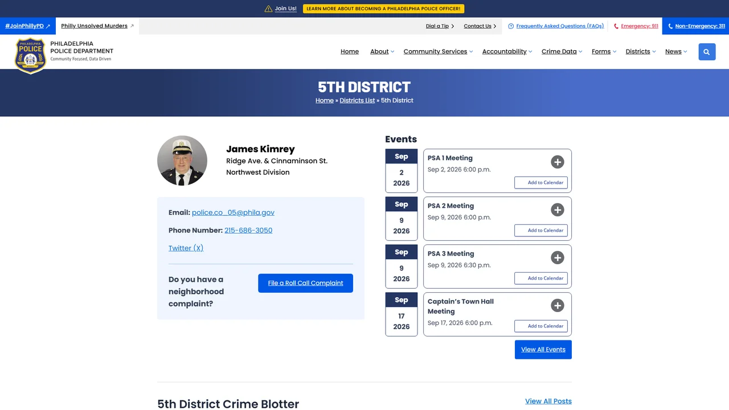Click the FAQ question mark icon
This screenshot has height=410, width=729.
pyautogui.click(x=511, y=26)
